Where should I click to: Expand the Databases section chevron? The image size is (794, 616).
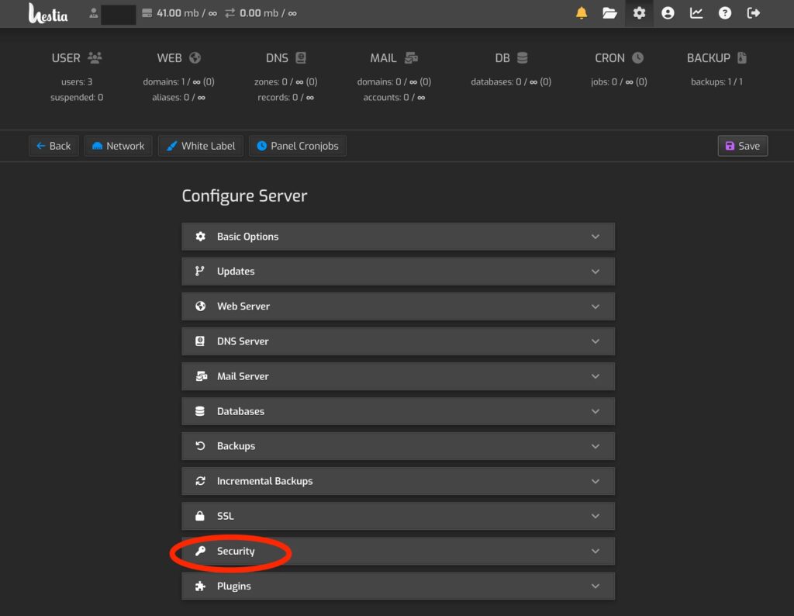(x=595, y=411)
